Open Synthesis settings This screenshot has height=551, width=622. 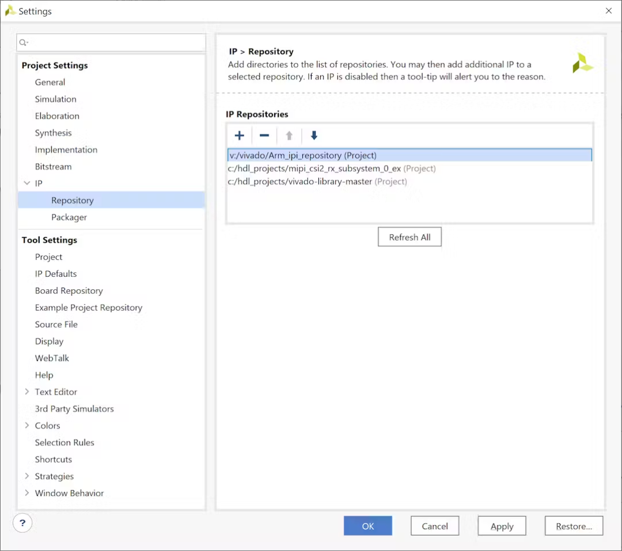pyautogui.click(x=53, y=133)
